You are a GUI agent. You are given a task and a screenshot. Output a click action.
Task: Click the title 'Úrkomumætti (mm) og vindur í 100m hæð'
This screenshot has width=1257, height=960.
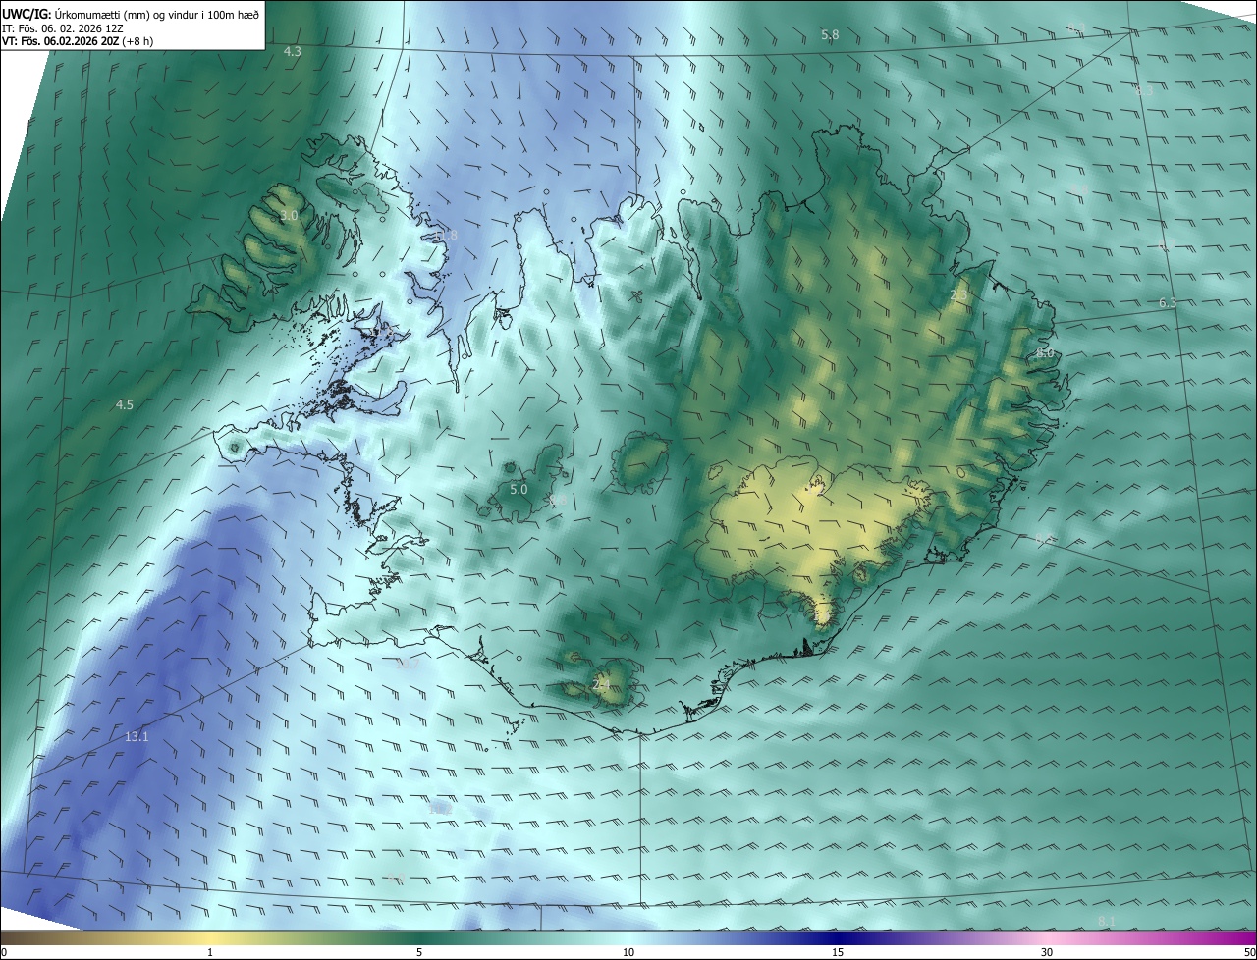click(156, 14)
